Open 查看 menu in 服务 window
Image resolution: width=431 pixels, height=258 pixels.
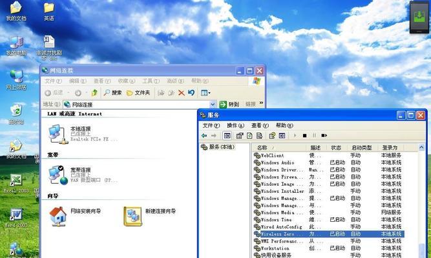point(260,125)
